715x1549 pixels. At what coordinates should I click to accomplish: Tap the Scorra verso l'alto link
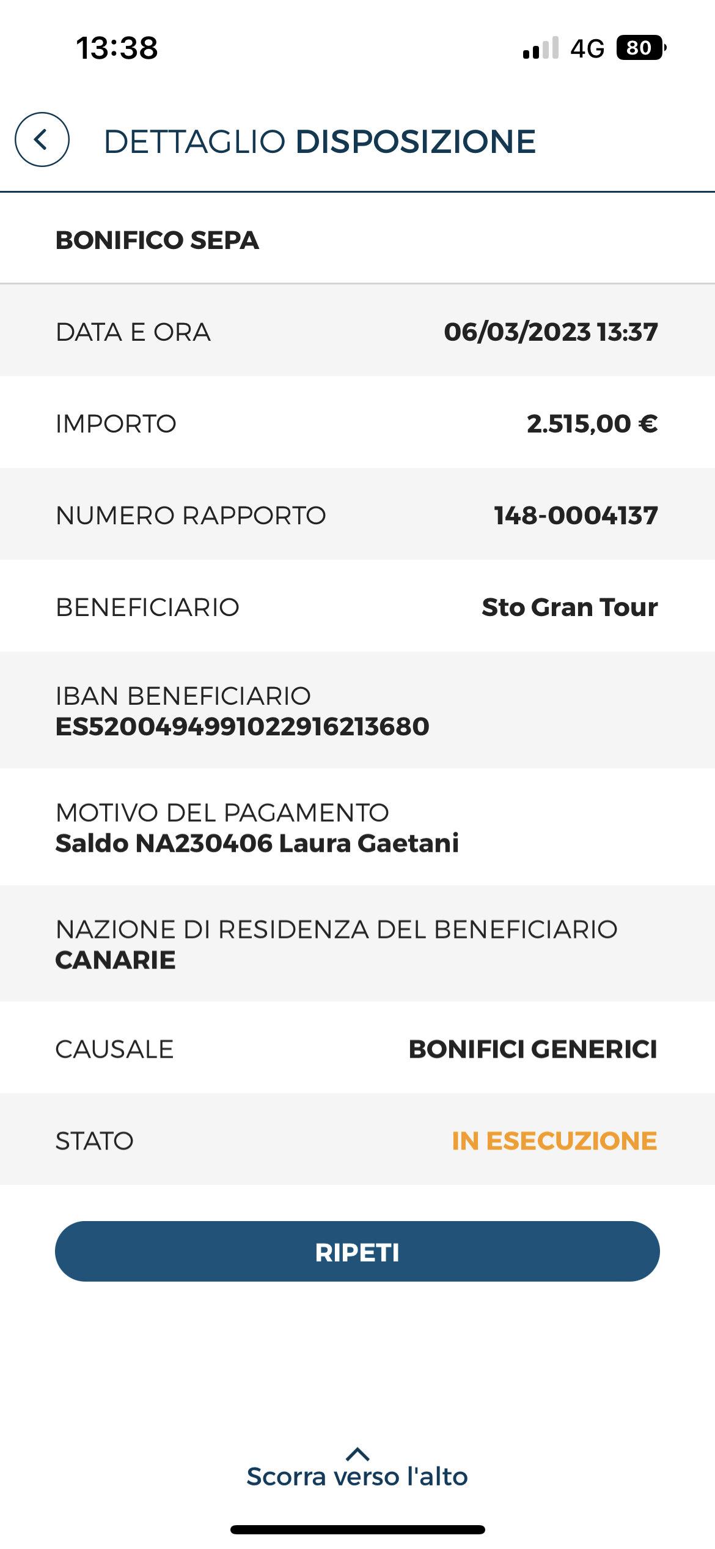(358, 1476)
